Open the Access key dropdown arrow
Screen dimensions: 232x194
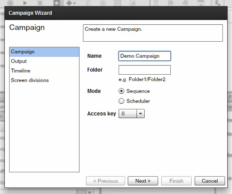(x=141, y=114)
